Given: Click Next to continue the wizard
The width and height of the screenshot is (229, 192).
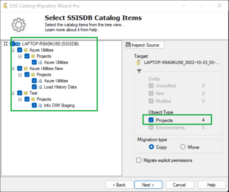Looking at the screenshot, I should click(148, 185).
